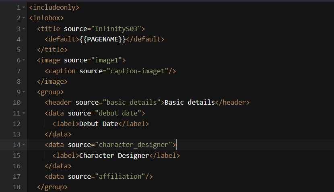334x192 pixels.
Task: Click the closing </default> tag
Action: [145, 39]
